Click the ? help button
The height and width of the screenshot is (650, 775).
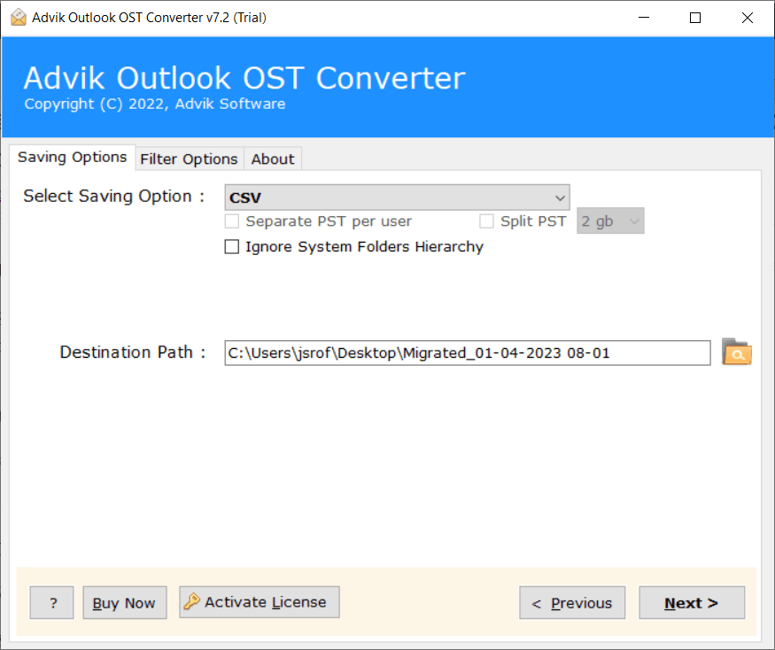[x=52, y=602]
